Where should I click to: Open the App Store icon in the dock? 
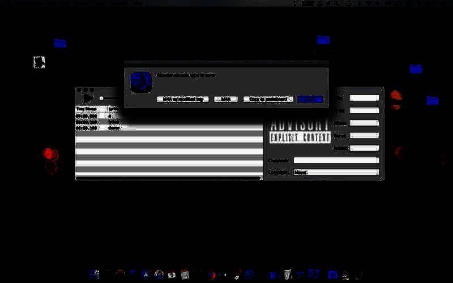click(x=146, y=275)
